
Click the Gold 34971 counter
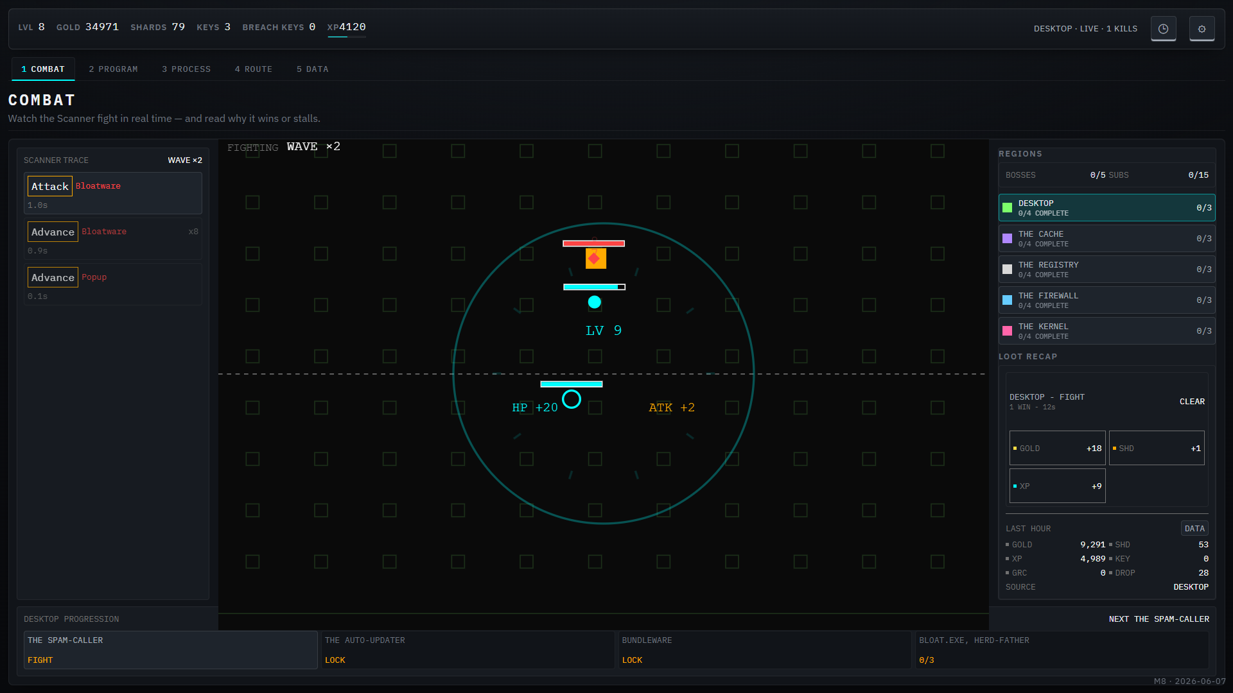click(87, 27)
